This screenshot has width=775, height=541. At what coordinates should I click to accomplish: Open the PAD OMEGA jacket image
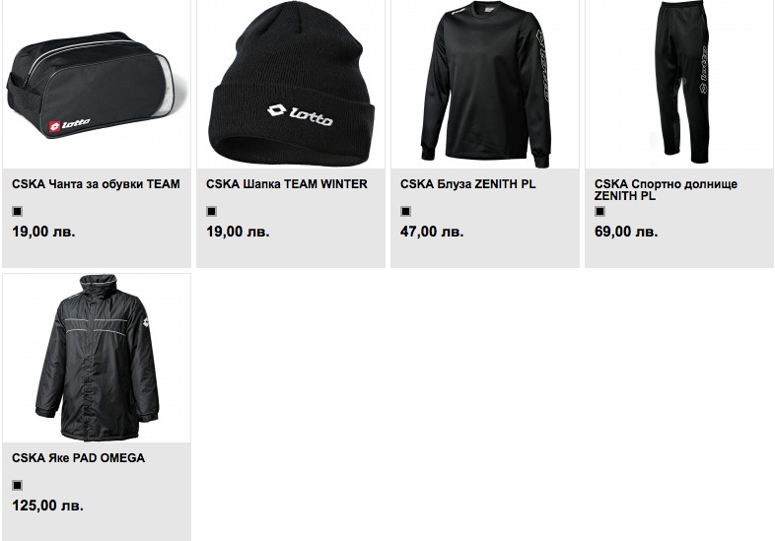click(97, 358)
